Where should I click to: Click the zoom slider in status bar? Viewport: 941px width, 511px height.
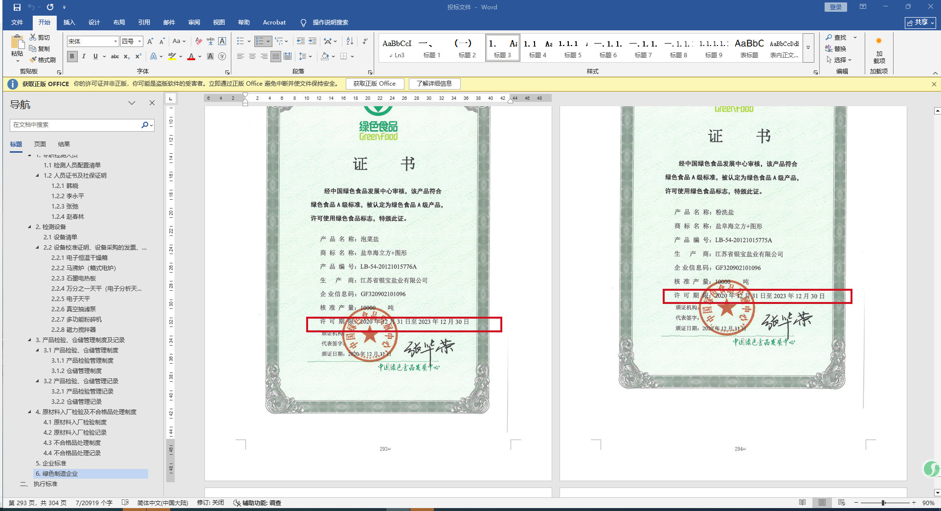click(883, 503)
